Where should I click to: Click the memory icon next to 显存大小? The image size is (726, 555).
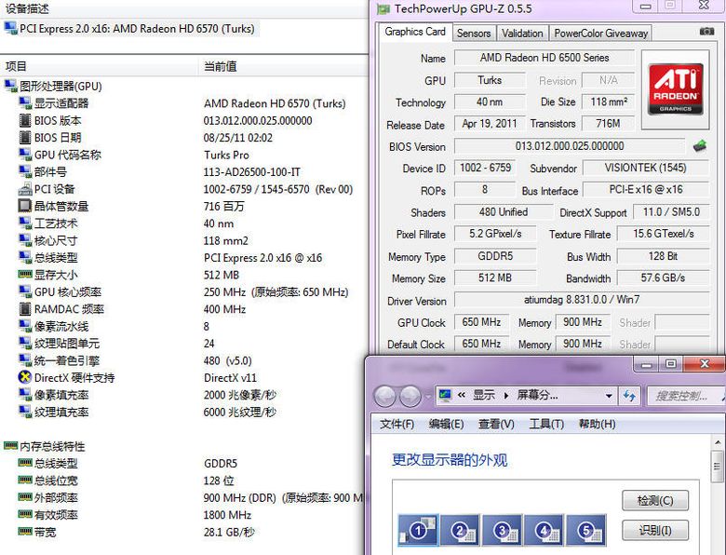click(25, 274)
